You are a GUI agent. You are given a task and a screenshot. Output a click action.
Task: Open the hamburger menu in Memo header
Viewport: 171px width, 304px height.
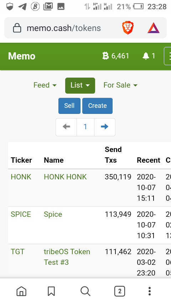[x=168, y=56]
